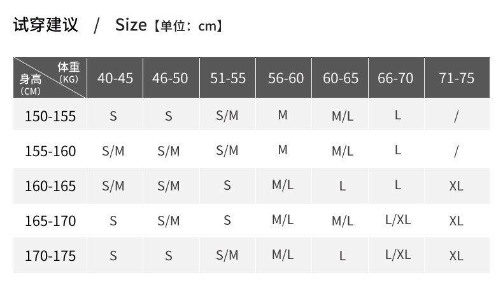
Task: Select the 165-170 height row label
Action: [x=50, y=221]
